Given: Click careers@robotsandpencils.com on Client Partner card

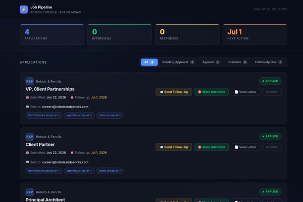Looking at the screenshot, I should pos(65,162).
